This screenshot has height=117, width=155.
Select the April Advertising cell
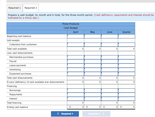click(x=76, y=70)
